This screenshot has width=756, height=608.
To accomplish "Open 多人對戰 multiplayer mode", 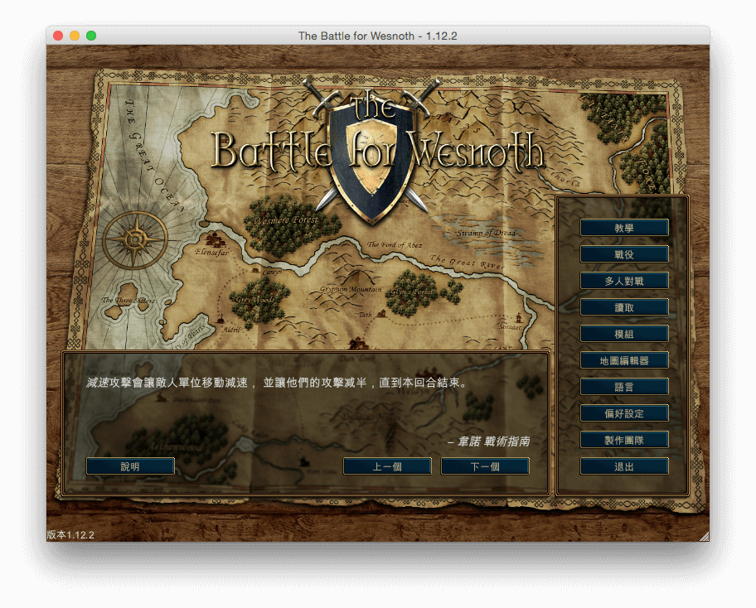I will [625, 280].
